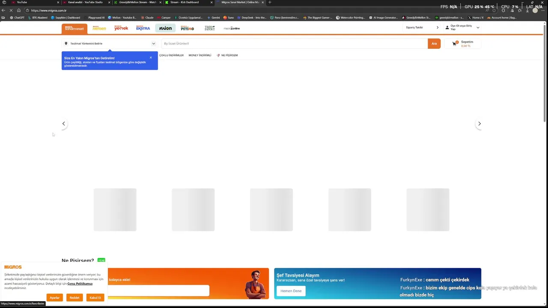Open the Claude bookmark
Image resolution: width=548 pixels, height=308 pixels.
tap(147, 18)
